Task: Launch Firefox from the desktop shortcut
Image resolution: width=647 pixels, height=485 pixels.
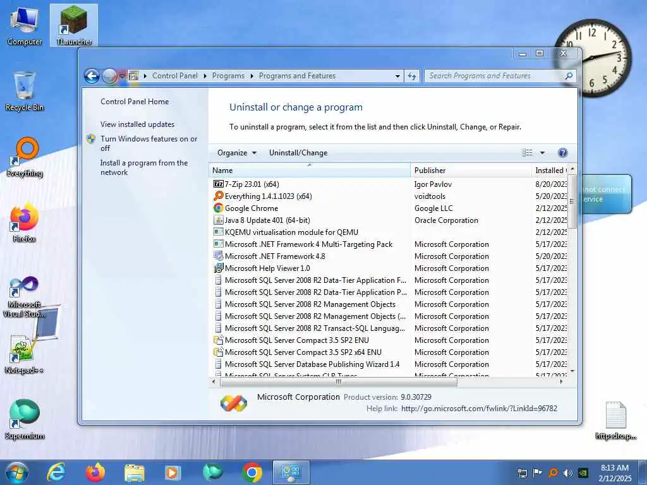Action: click(25, 223)
